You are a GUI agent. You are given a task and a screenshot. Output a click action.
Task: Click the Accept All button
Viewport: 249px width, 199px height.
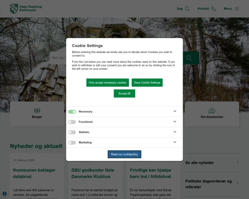click(124, 93)
